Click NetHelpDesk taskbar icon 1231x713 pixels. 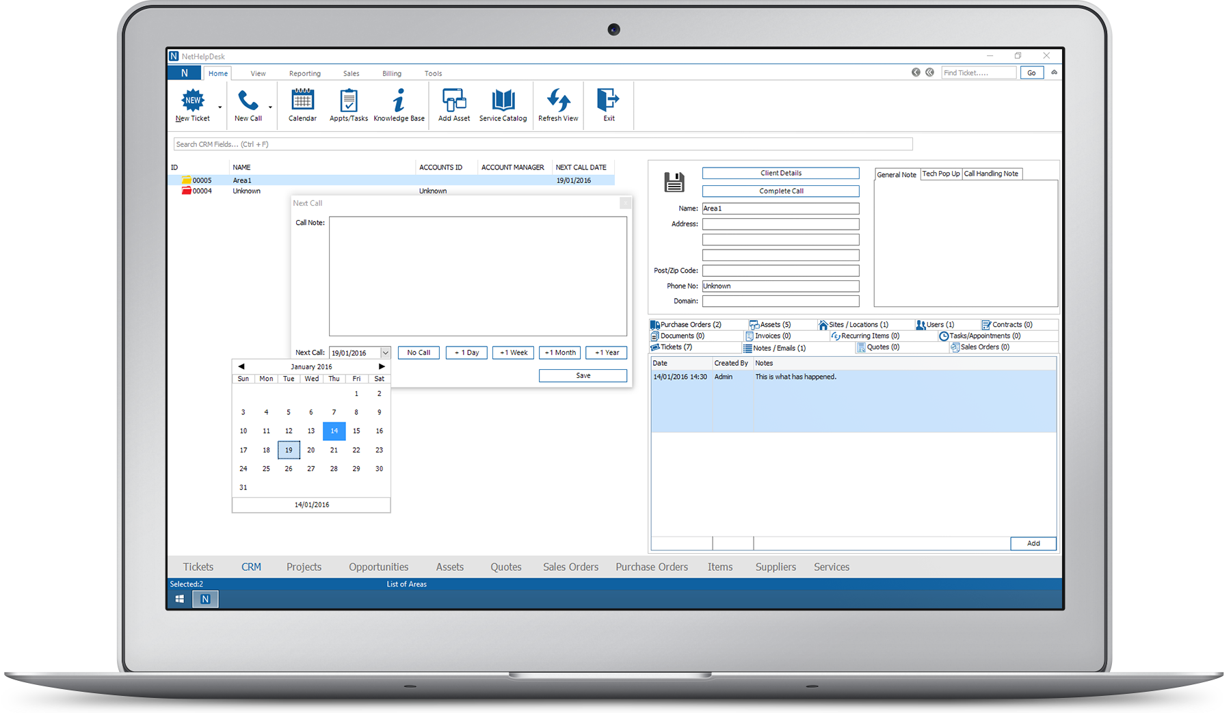pyautogui.click(x=205, y=599)
